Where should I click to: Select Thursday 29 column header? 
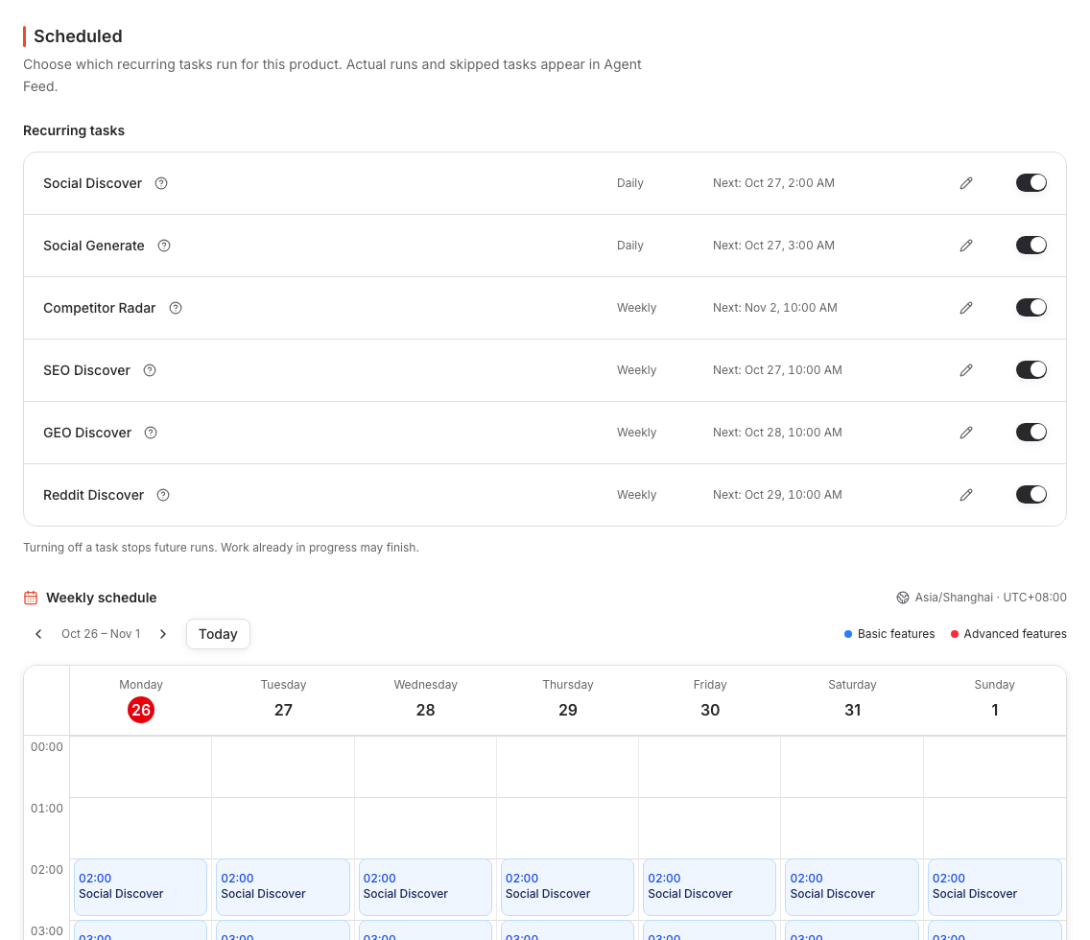(x=568, y=700)
